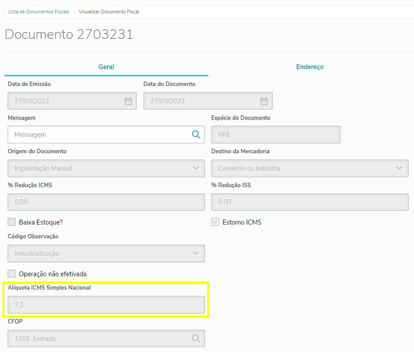Check the Operação não efetivada box
The image size is (414, 352).
12,274
